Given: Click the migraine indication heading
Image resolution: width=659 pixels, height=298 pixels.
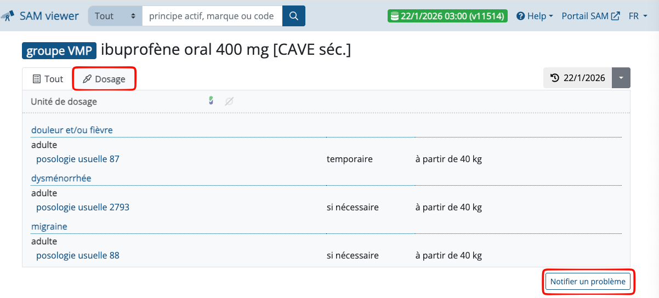Looking at the screenshot, I should point(49,226).
